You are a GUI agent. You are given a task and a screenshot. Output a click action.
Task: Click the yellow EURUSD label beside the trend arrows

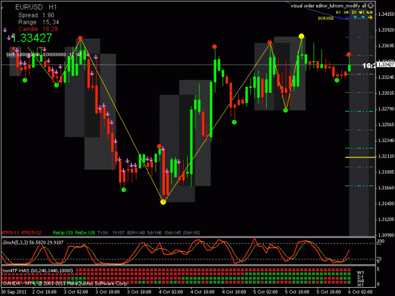(x=325, y=18)
